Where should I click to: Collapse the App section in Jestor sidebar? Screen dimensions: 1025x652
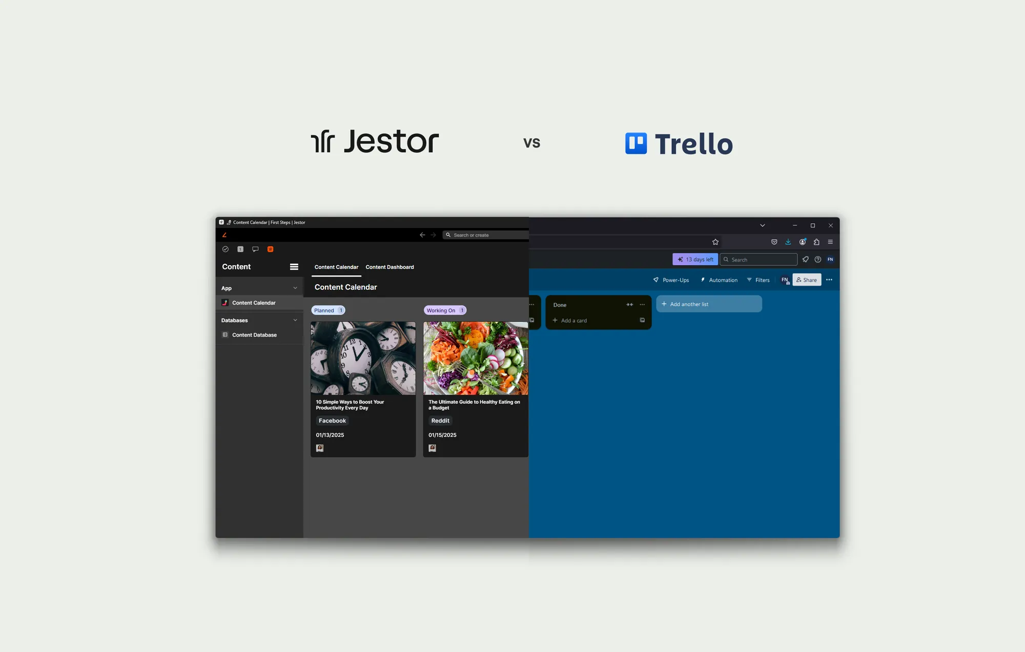pyautogui.click(x=295, y=288)
